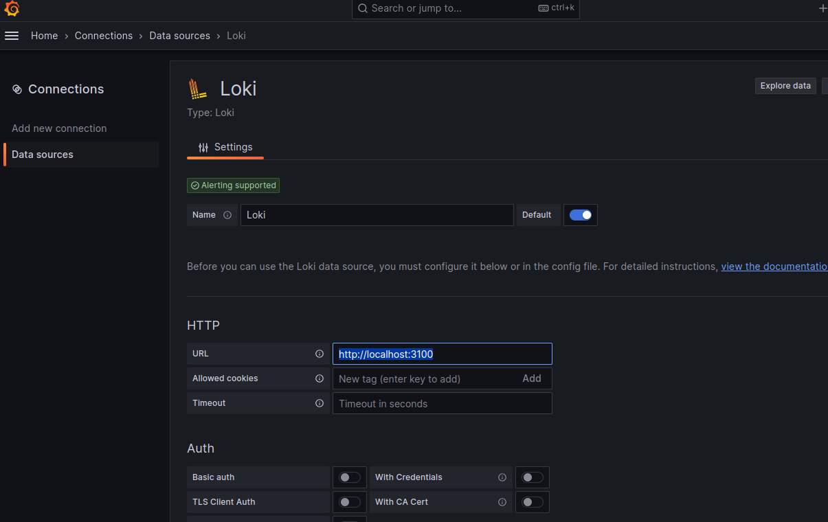The width and height of the screenshot is (828, 522).
Task: Click the Loki data source logo
Action: 198,89
